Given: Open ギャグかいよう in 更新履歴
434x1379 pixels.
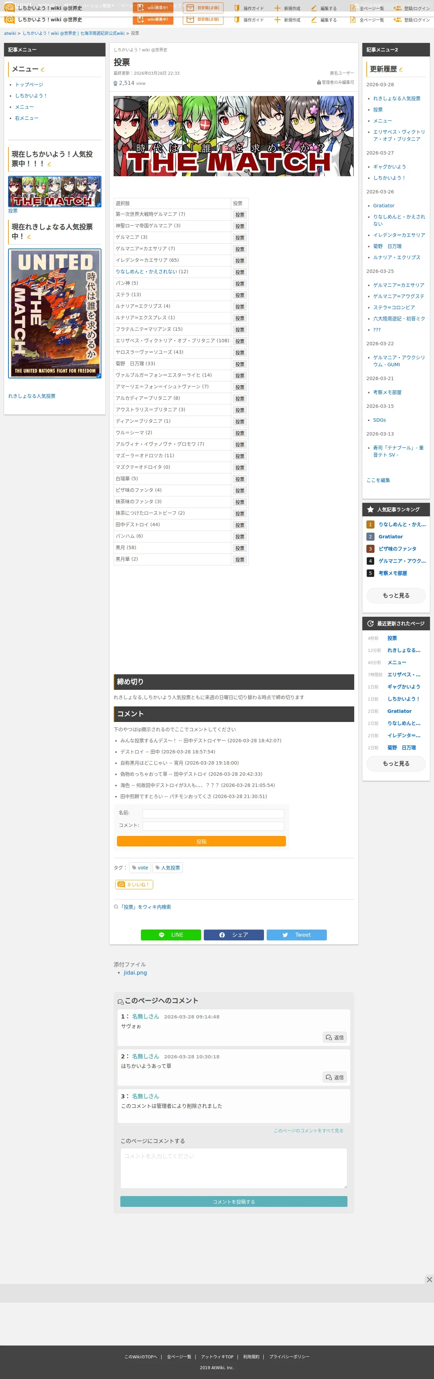Looking at the screenshot, I should (390, 166).
